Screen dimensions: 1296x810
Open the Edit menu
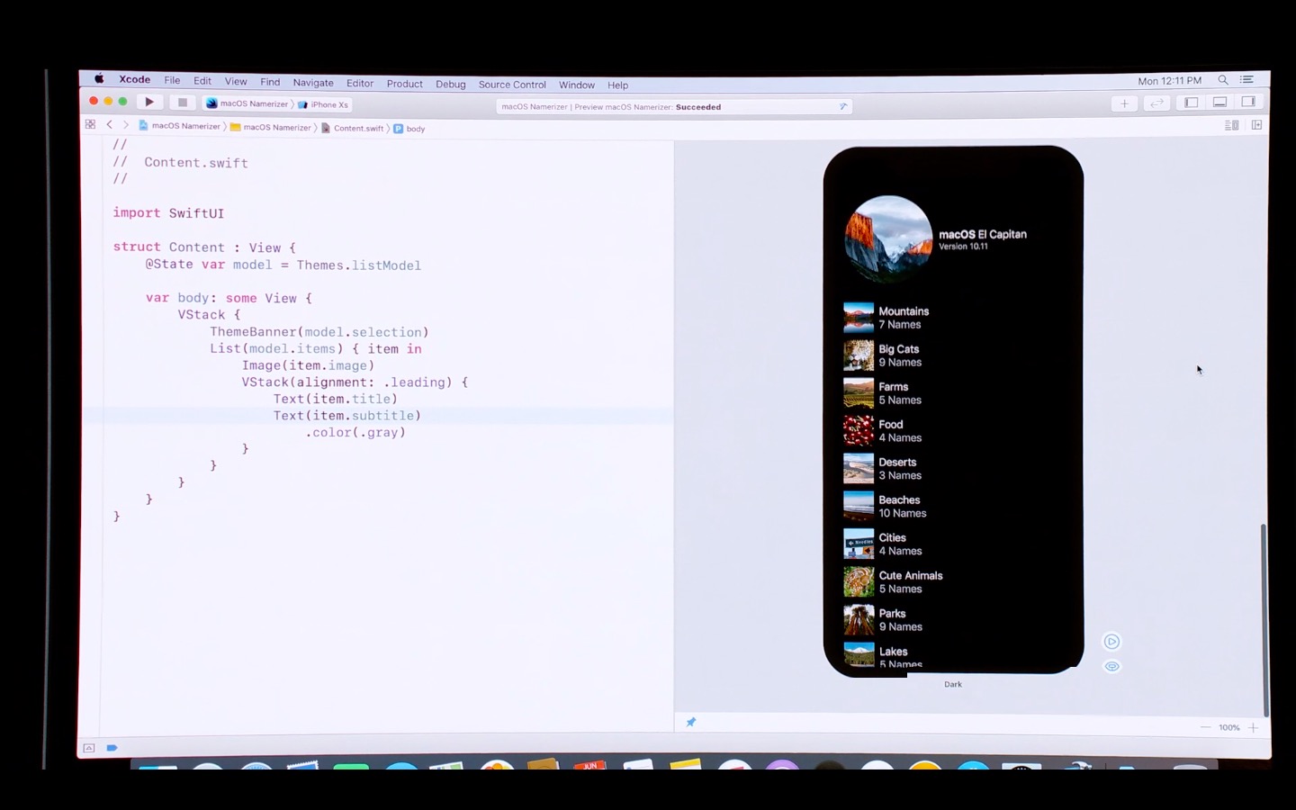pos(202,81)
